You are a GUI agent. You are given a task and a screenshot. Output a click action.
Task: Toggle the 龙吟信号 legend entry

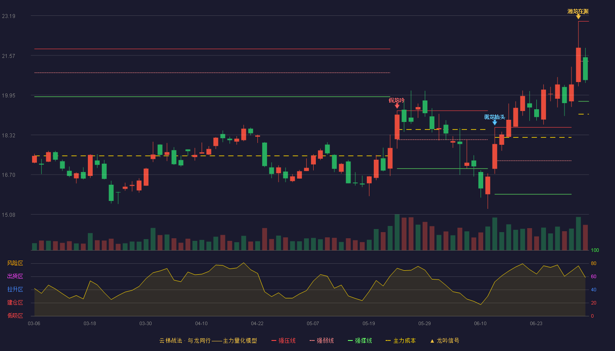pos(445,340)
